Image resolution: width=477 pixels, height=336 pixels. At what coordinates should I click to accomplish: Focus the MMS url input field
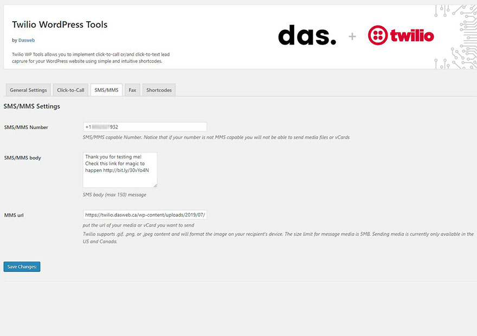click(x=145, y=215)
